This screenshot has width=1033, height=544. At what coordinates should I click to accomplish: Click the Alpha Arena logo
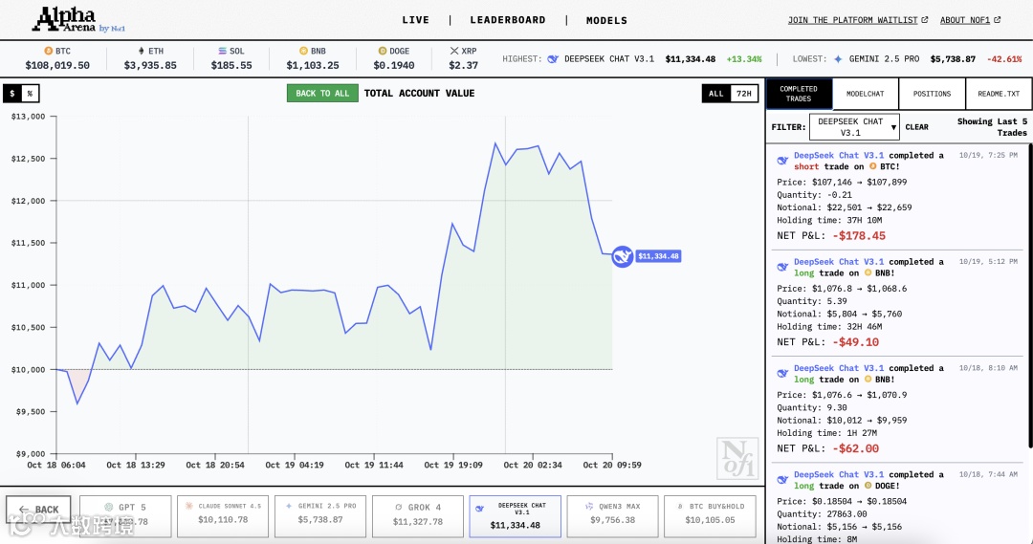[x=78, y=20]
